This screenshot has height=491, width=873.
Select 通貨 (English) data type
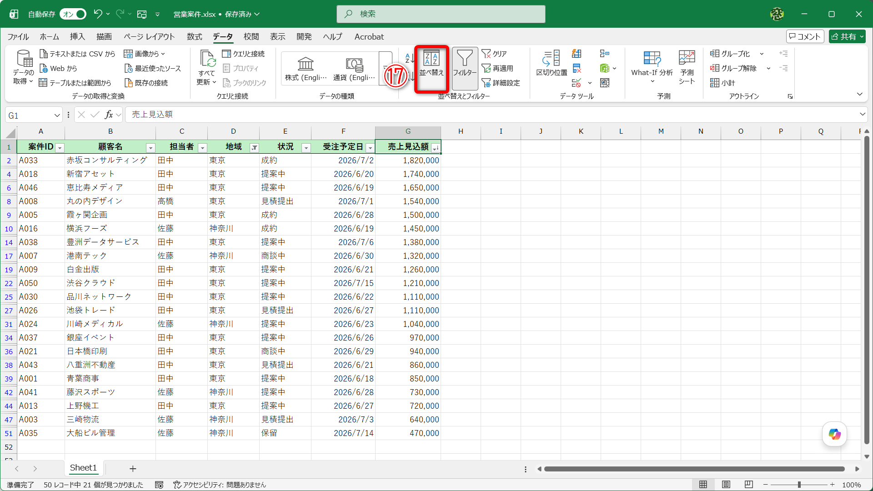click(x=354, y=69)
